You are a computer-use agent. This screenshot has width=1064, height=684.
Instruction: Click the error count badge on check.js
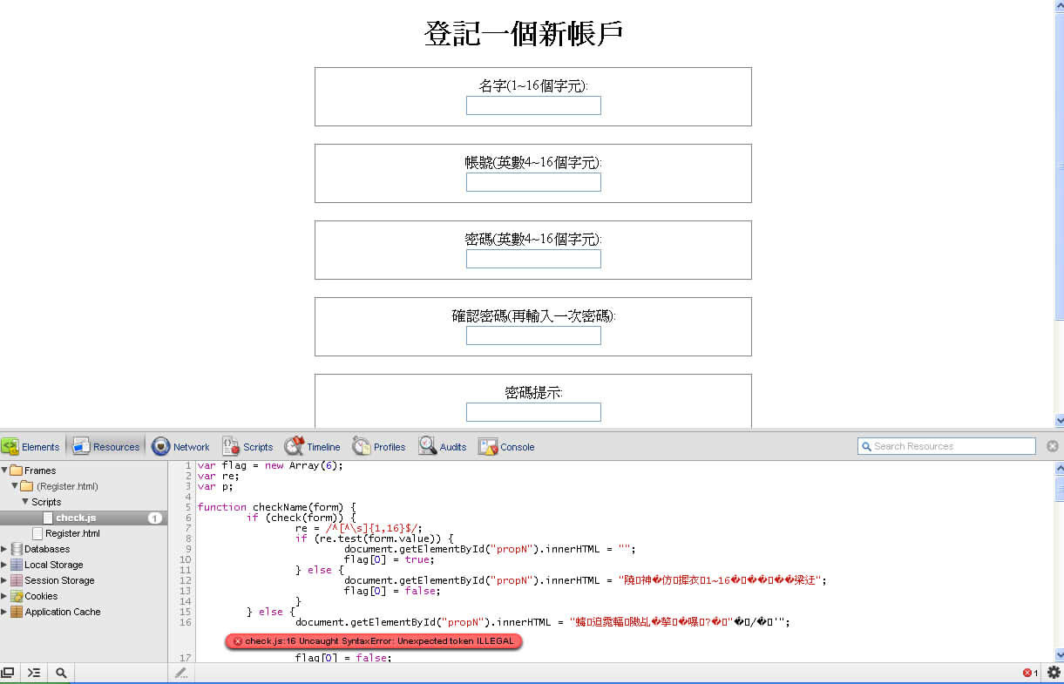tap(155, 518)
